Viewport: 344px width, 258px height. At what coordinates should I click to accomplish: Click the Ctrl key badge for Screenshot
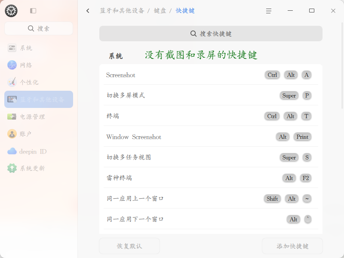[272, 75]
